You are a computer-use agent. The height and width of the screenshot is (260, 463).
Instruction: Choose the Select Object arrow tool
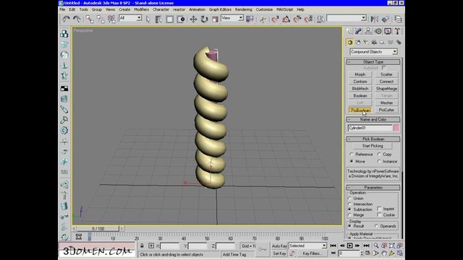148,19
